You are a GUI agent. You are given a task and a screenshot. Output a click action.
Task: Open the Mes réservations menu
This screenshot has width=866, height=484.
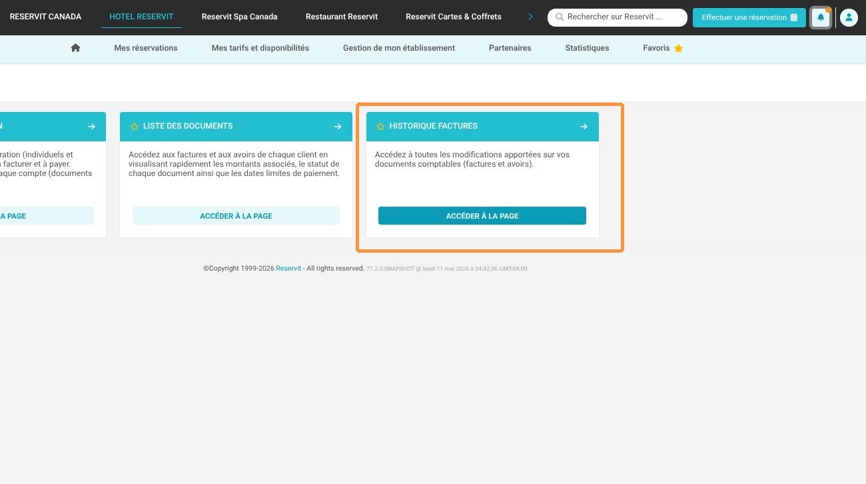[146, 48]
